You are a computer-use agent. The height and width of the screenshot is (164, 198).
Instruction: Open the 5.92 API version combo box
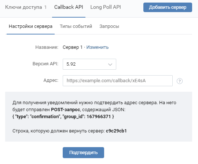[89, 64]
